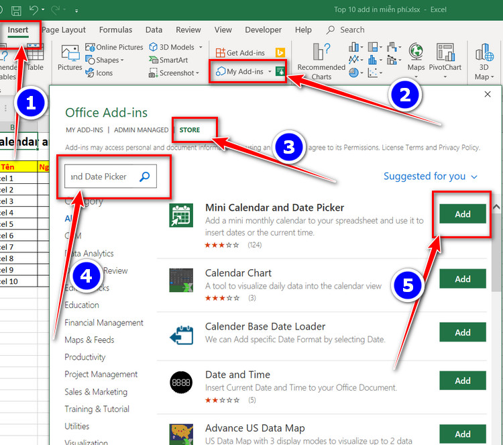The image size is (503, 445).
Task: Insert a line or area chart
Action: (x=355, y=60)
